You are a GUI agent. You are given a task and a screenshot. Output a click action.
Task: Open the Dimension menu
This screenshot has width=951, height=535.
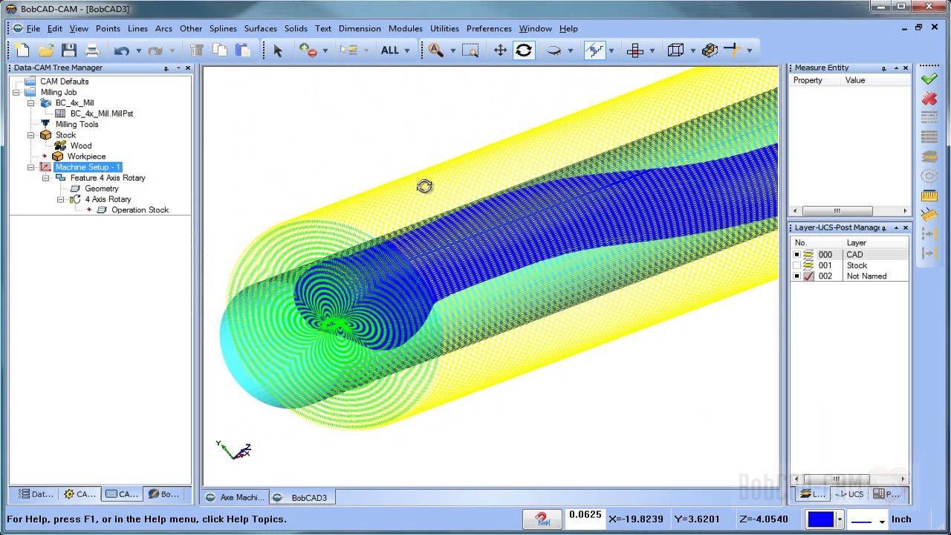[360, 28]
